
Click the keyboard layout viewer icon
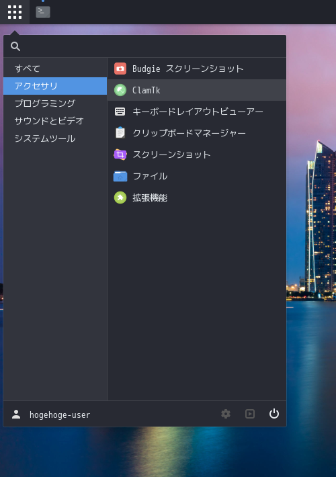click(x=120, y=112)
